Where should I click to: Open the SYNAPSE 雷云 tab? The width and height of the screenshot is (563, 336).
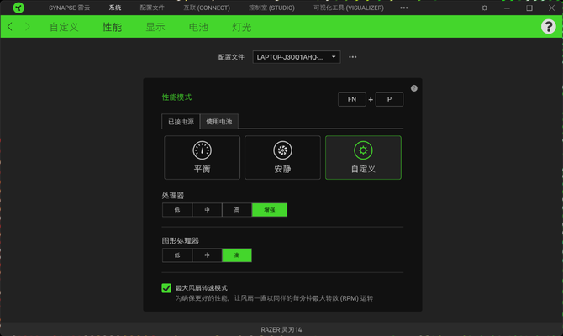pyautogui.click(x=69, y=8)
